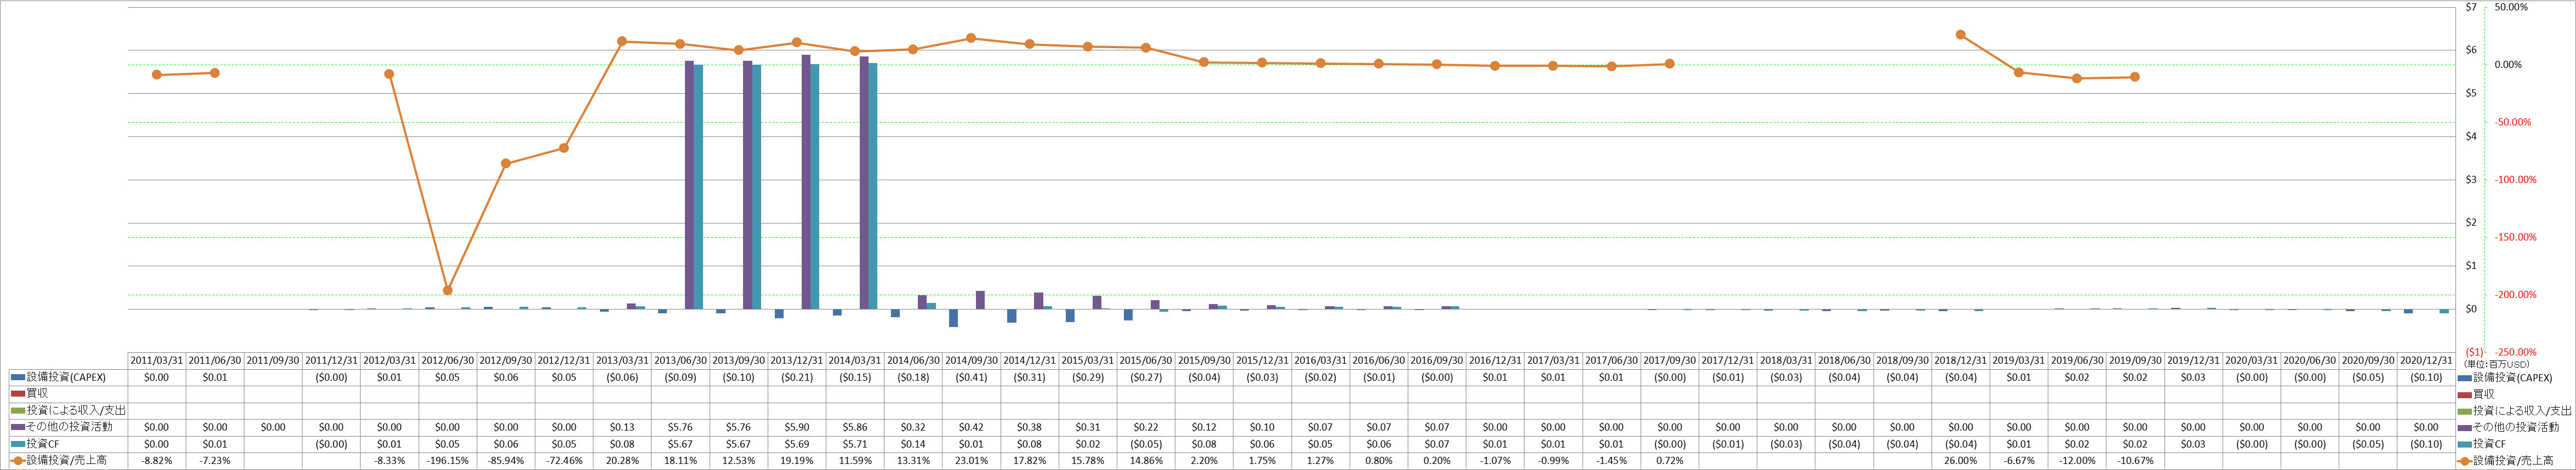
Task: Select the 2014/09/30 date column header
Action: 972,361
